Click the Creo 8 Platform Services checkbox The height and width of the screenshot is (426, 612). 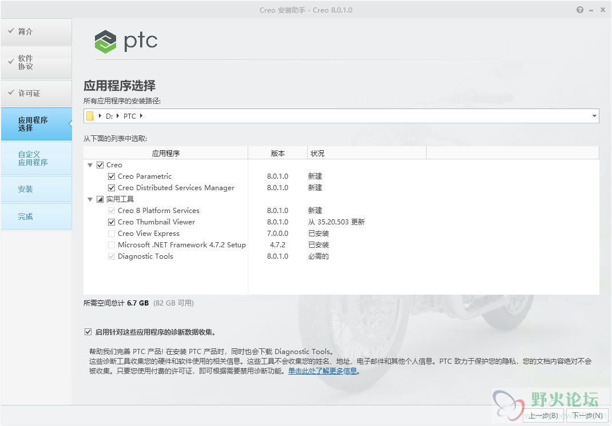[112, 211]
